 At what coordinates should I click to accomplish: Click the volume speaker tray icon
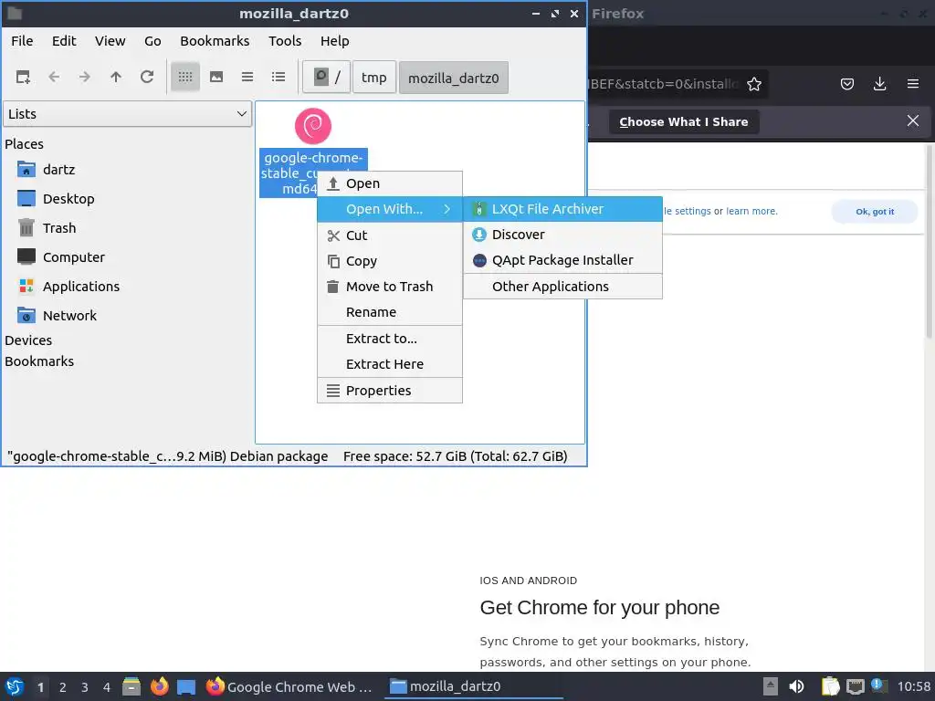tap(796, 686)
